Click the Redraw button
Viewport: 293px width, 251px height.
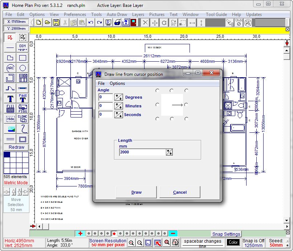(x=16, y=147)
